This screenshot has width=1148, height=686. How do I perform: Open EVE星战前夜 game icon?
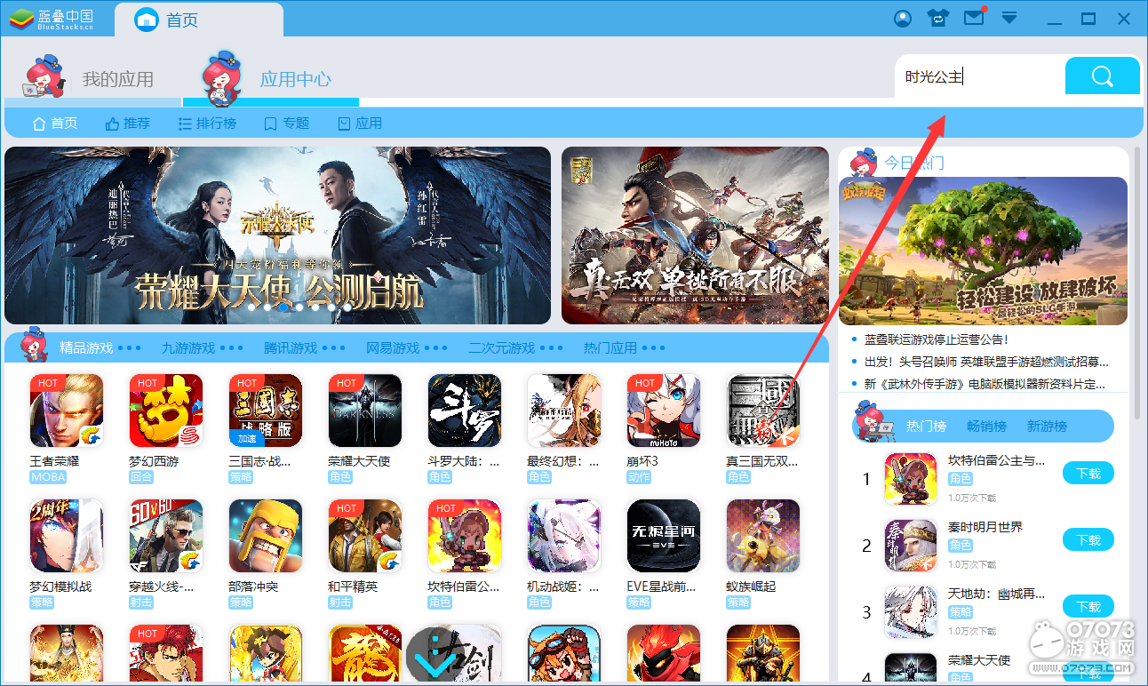[x=664, y=535]
